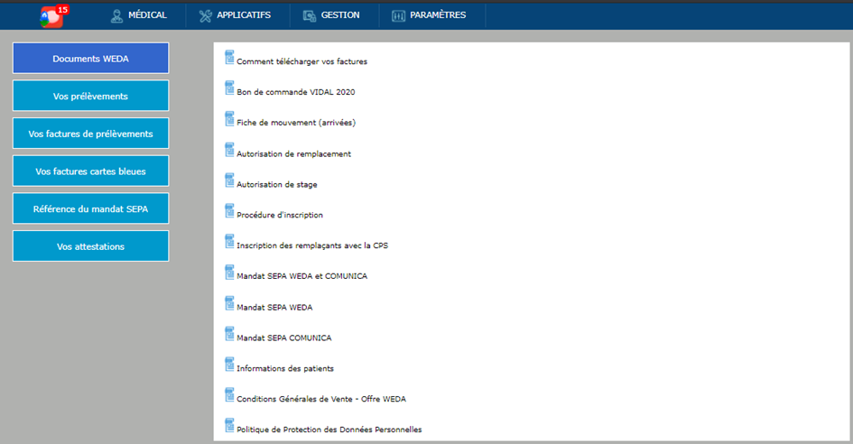Click document icon beside Mandat SEPA COMUNICA
Image resolution: width=853 pixels, height=444 pixels.
point(229,334)
